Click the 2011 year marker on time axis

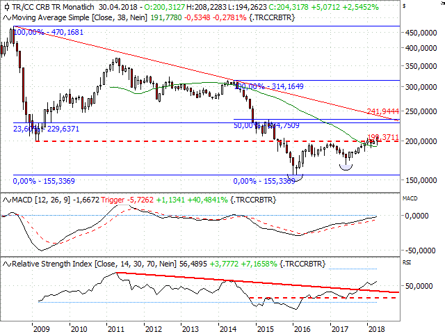coord(116,329)
